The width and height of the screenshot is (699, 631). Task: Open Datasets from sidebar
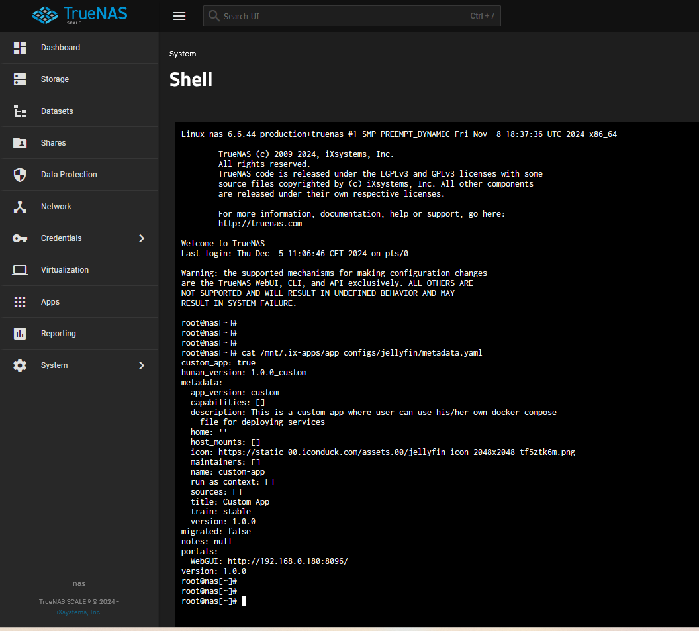click(x=57, y=111)
